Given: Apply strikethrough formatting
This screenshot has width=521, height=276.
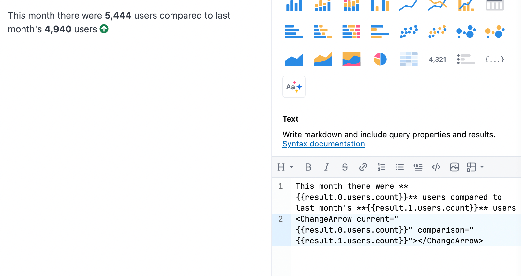Looking at the screenshot, I should 345,167.
